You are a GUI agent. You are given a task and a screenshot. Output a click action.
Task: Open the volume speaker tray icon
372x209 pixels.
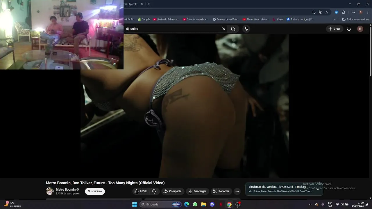click(x=342, y=204)
